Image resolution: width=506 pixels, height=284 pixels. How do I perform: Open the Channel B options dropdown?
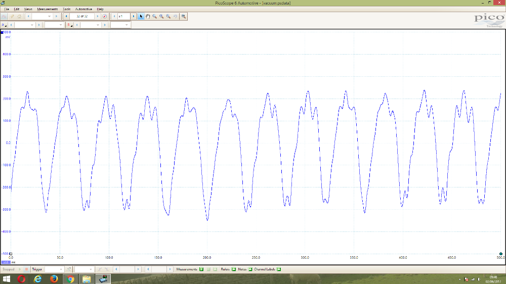pyautogui.click(x=70, y=25)
